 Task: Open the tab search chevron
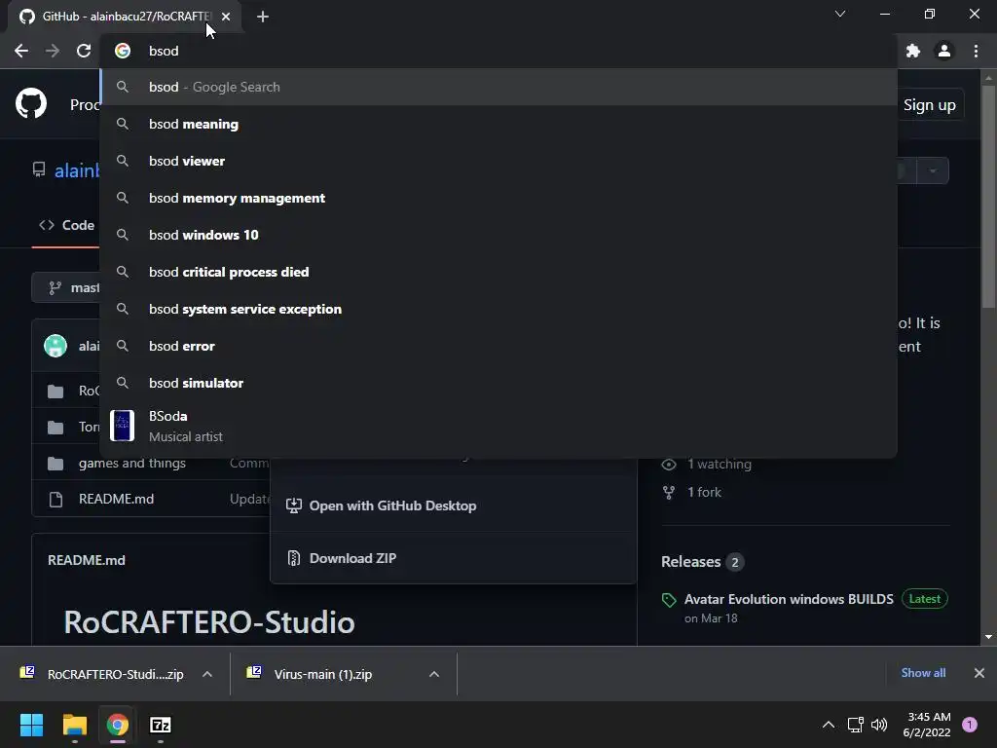pyautogui.click(x=840, y=14)
